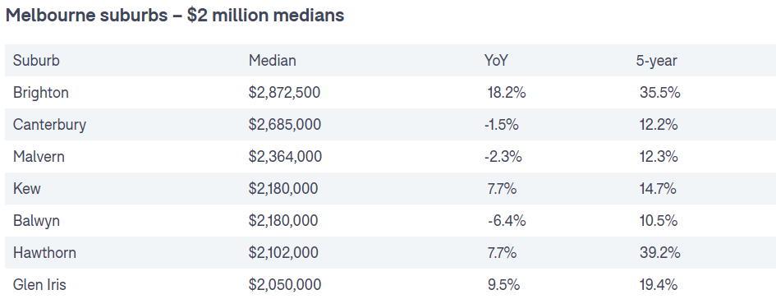The width and height of the screenshot is (776, 299).
Task: Click the Melbourne suburbs table heading
Action: tap(175, 16)
